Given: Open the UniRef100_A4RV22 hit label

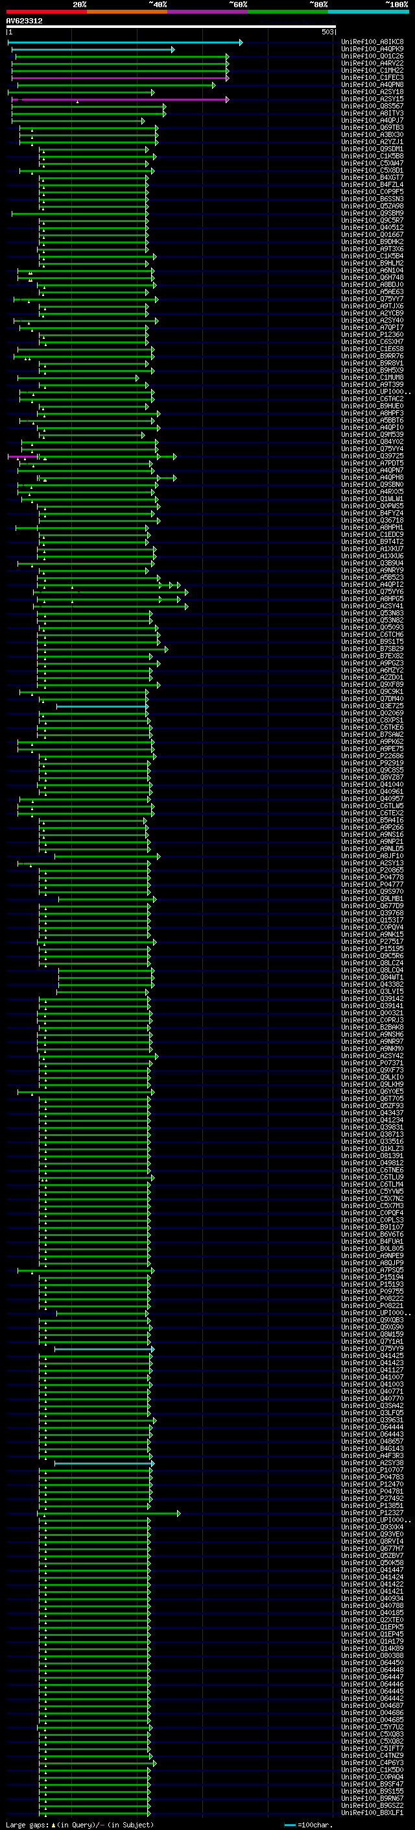Looking at the screenshot, I should pos(372,63).
